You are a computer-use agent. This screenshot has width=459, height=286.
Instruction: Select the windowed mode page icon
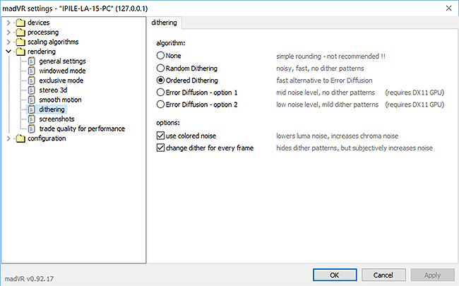(x=32, y=71)
